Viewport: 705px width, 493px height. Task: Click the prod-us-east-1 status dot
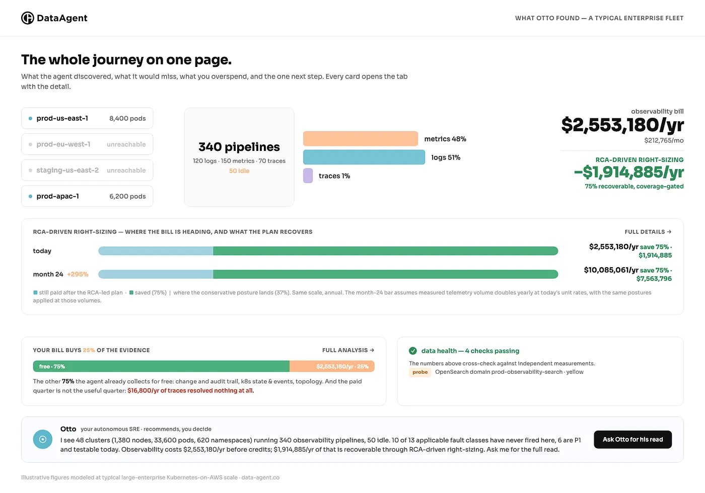pyautogui.click(x=30, y=119)
